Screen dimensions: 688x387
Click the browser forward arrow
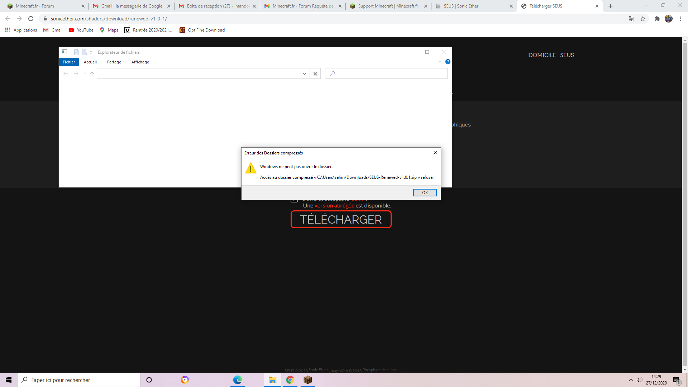tap(19, 19)
